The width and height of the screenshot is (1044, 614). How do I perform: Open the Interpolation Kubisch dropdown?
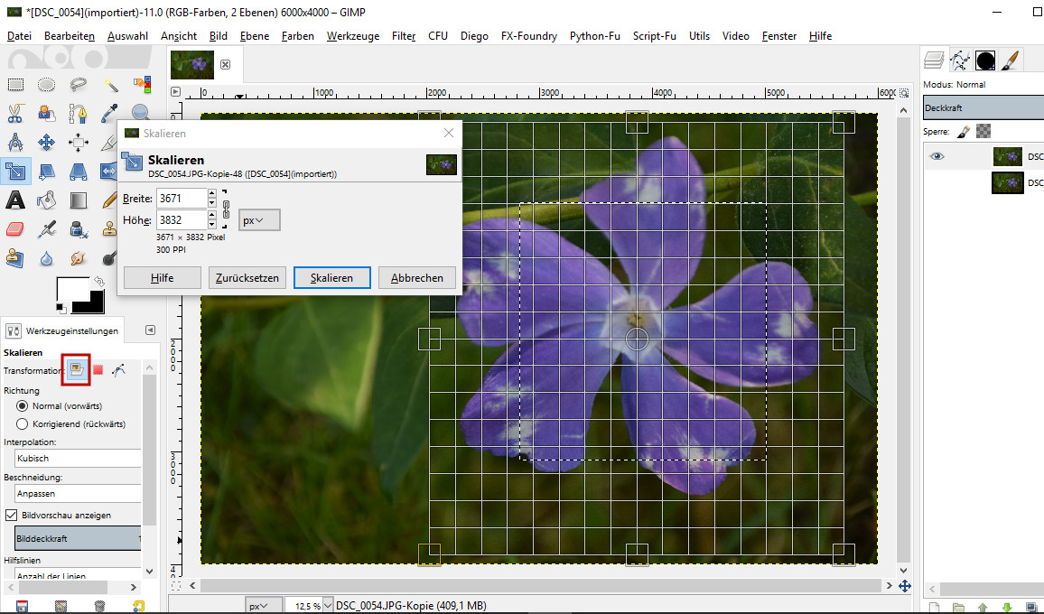[x=78, y=458]
